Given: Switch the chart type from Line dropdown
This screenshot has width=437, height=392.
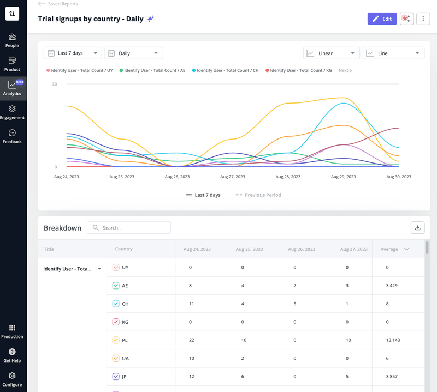Looking at the screenshot, I should click(393, 53).
